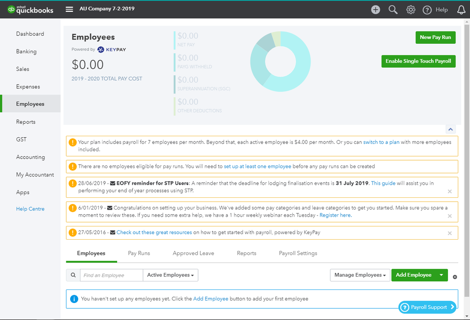This screenshot has height=320, width=470.
Task: Click the blue info icon
Action: click(x=74, y=299)
